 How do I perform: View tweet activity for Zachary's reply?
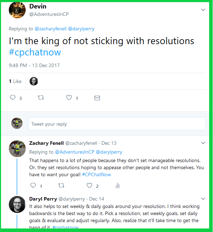click(x=118, y=185)
